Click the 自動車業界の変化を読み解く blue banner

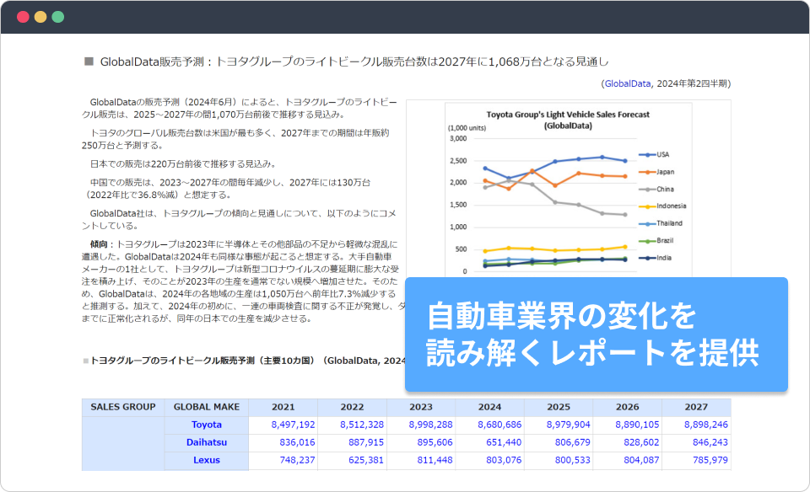(597, 334)
